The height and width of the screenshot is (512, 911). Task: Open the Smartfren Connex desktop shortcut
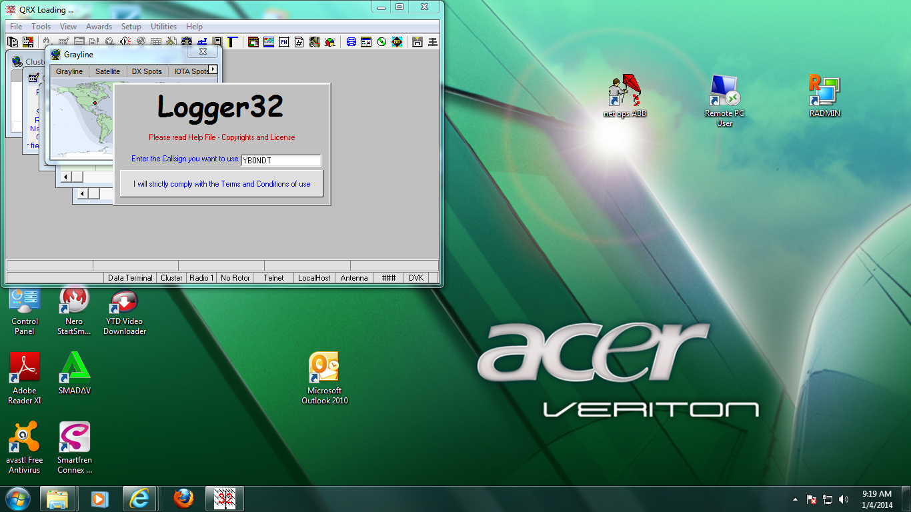(x=75, y=448)
